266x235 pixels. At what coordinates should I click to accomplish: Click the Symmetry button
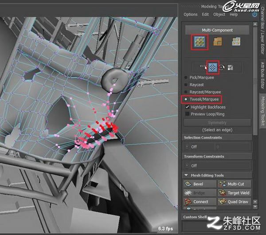(x=217, y=122)
